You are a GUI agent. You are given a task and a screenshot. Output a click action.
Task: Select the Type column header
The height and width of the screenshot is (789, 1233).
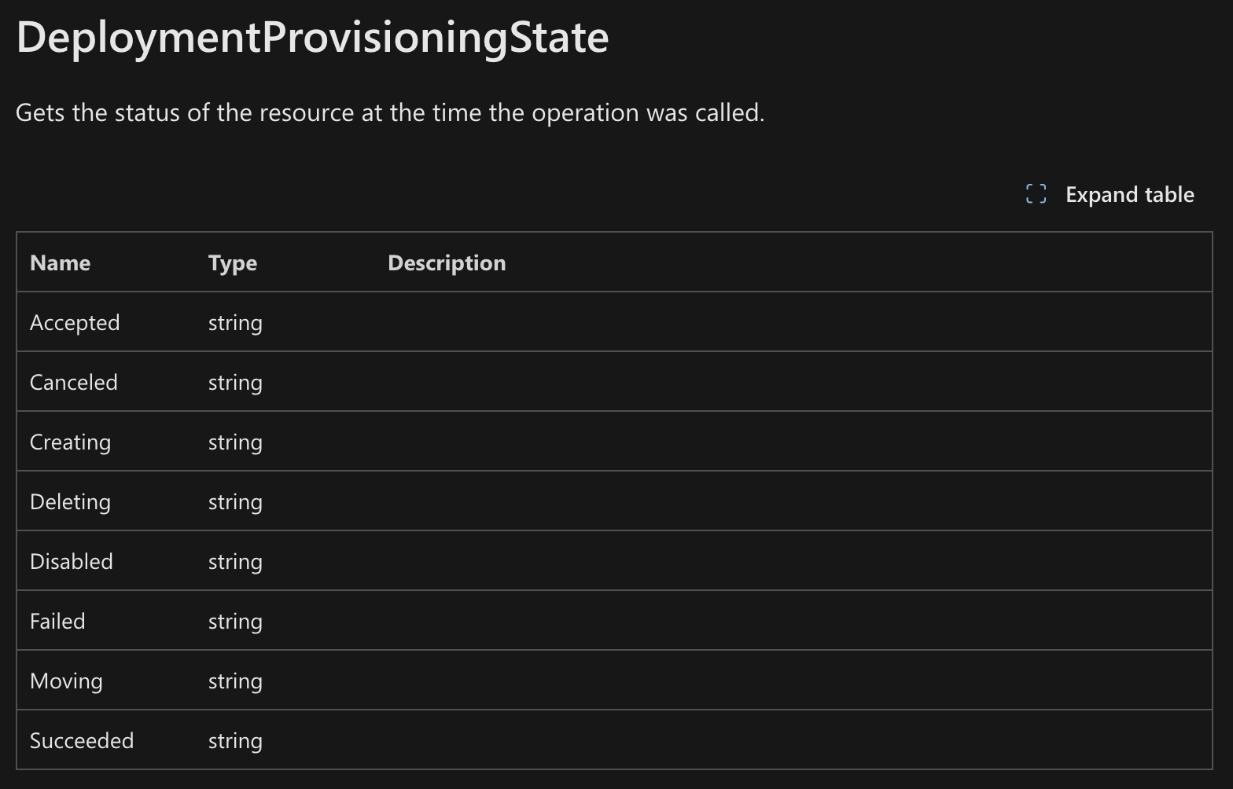(233, 262)
